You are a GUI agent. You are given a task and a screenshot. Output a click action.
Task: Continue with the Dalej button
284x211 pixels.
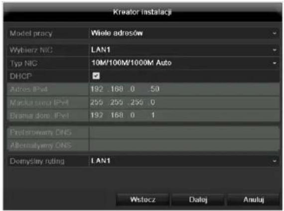coord(198,200)
